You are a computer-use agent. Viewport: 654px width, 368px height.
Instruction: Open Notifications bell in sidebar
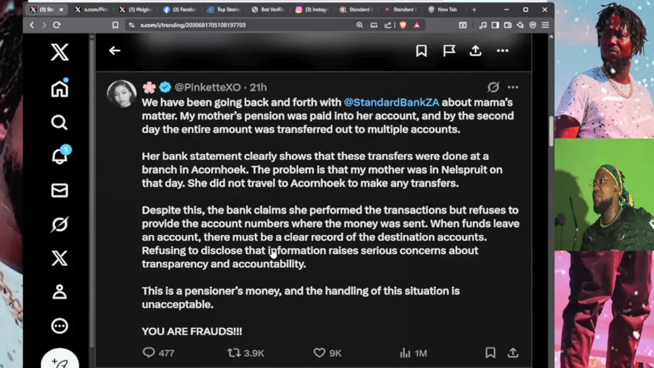[x=60, y=156]
